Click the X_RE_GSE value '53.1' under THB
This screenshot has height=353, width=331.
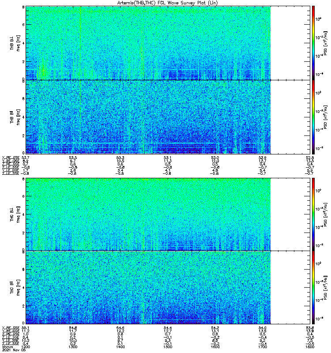[x=168, y=158]
